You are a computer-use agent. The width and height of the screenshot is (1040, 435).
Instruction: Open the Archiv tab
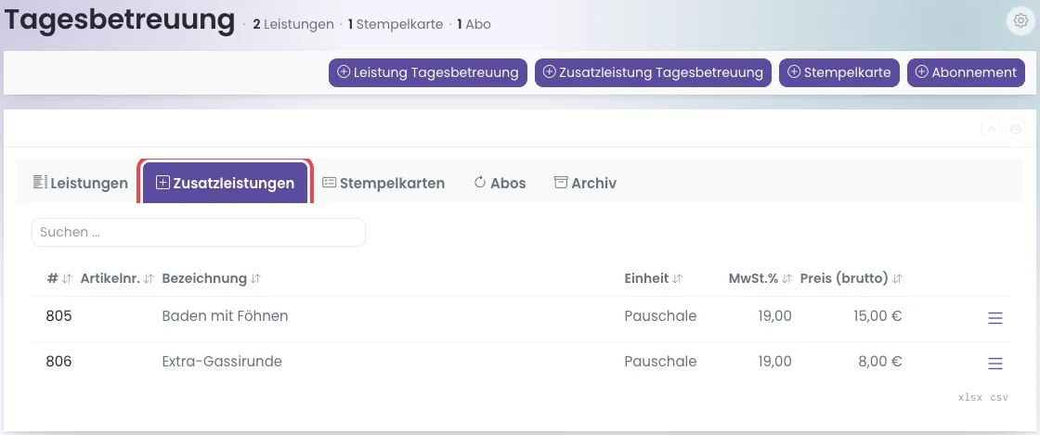[x=585, y=183]
